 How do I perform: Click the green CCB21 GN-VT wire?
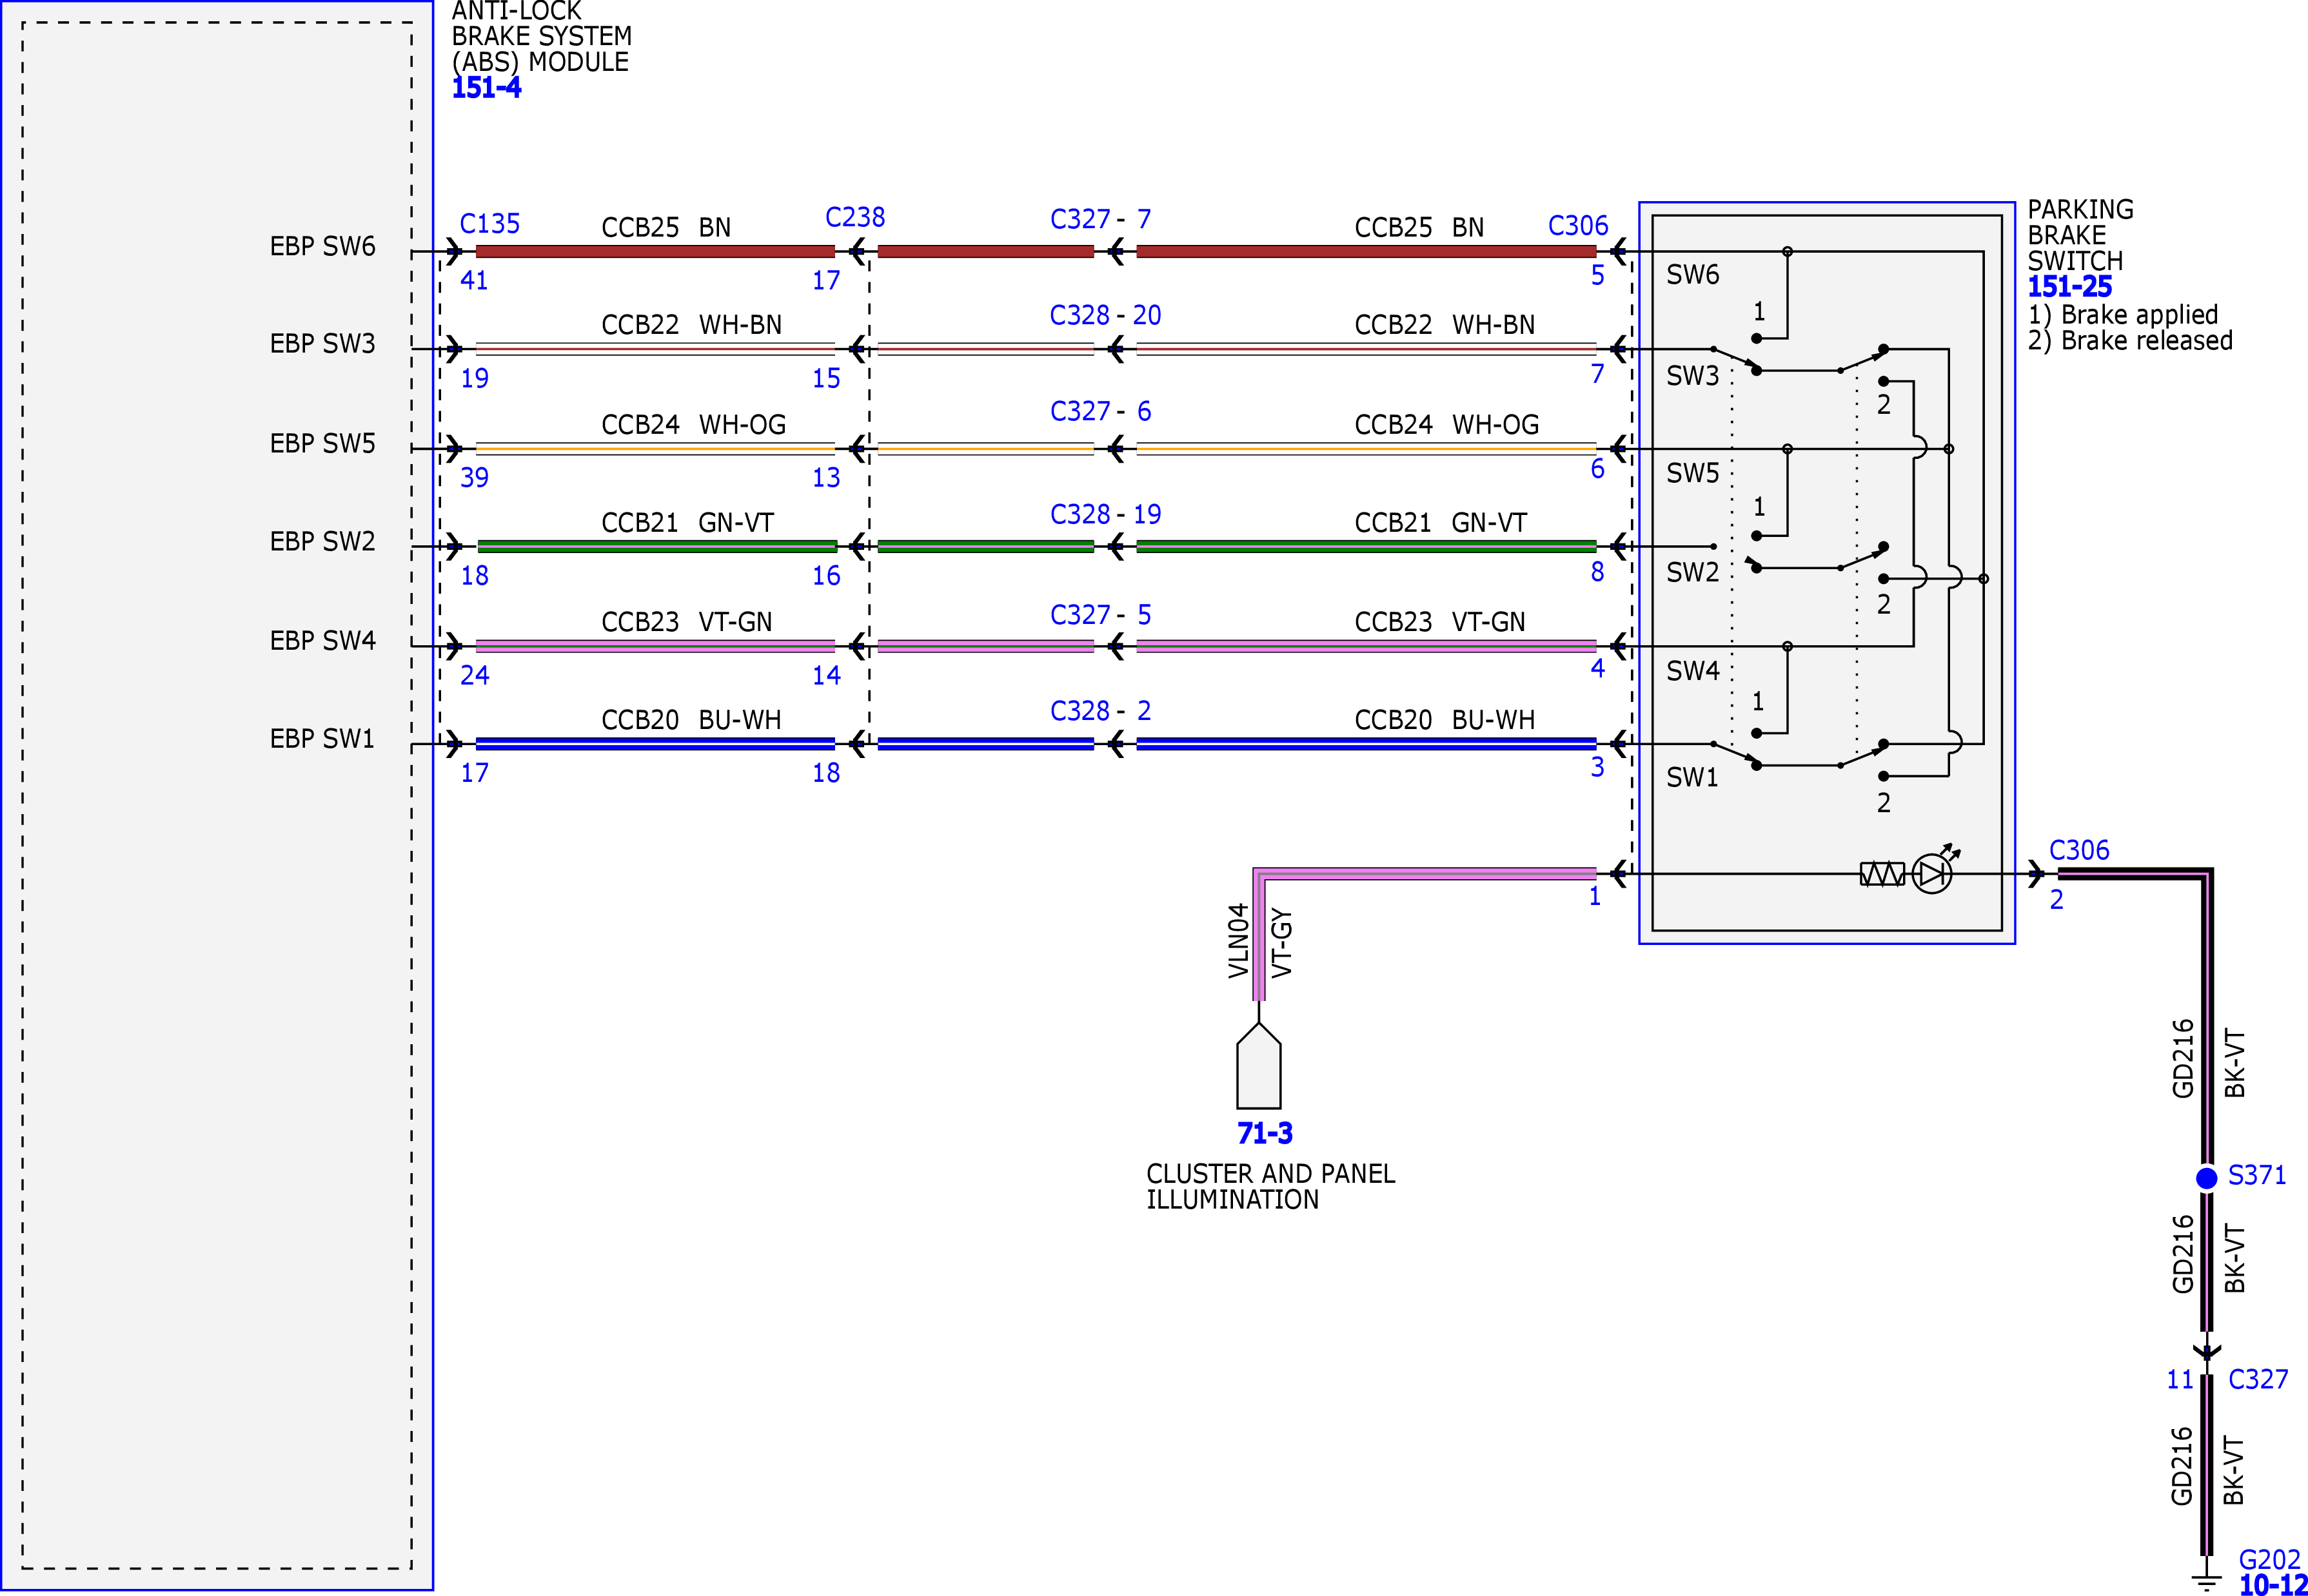[x=656, y=546]
